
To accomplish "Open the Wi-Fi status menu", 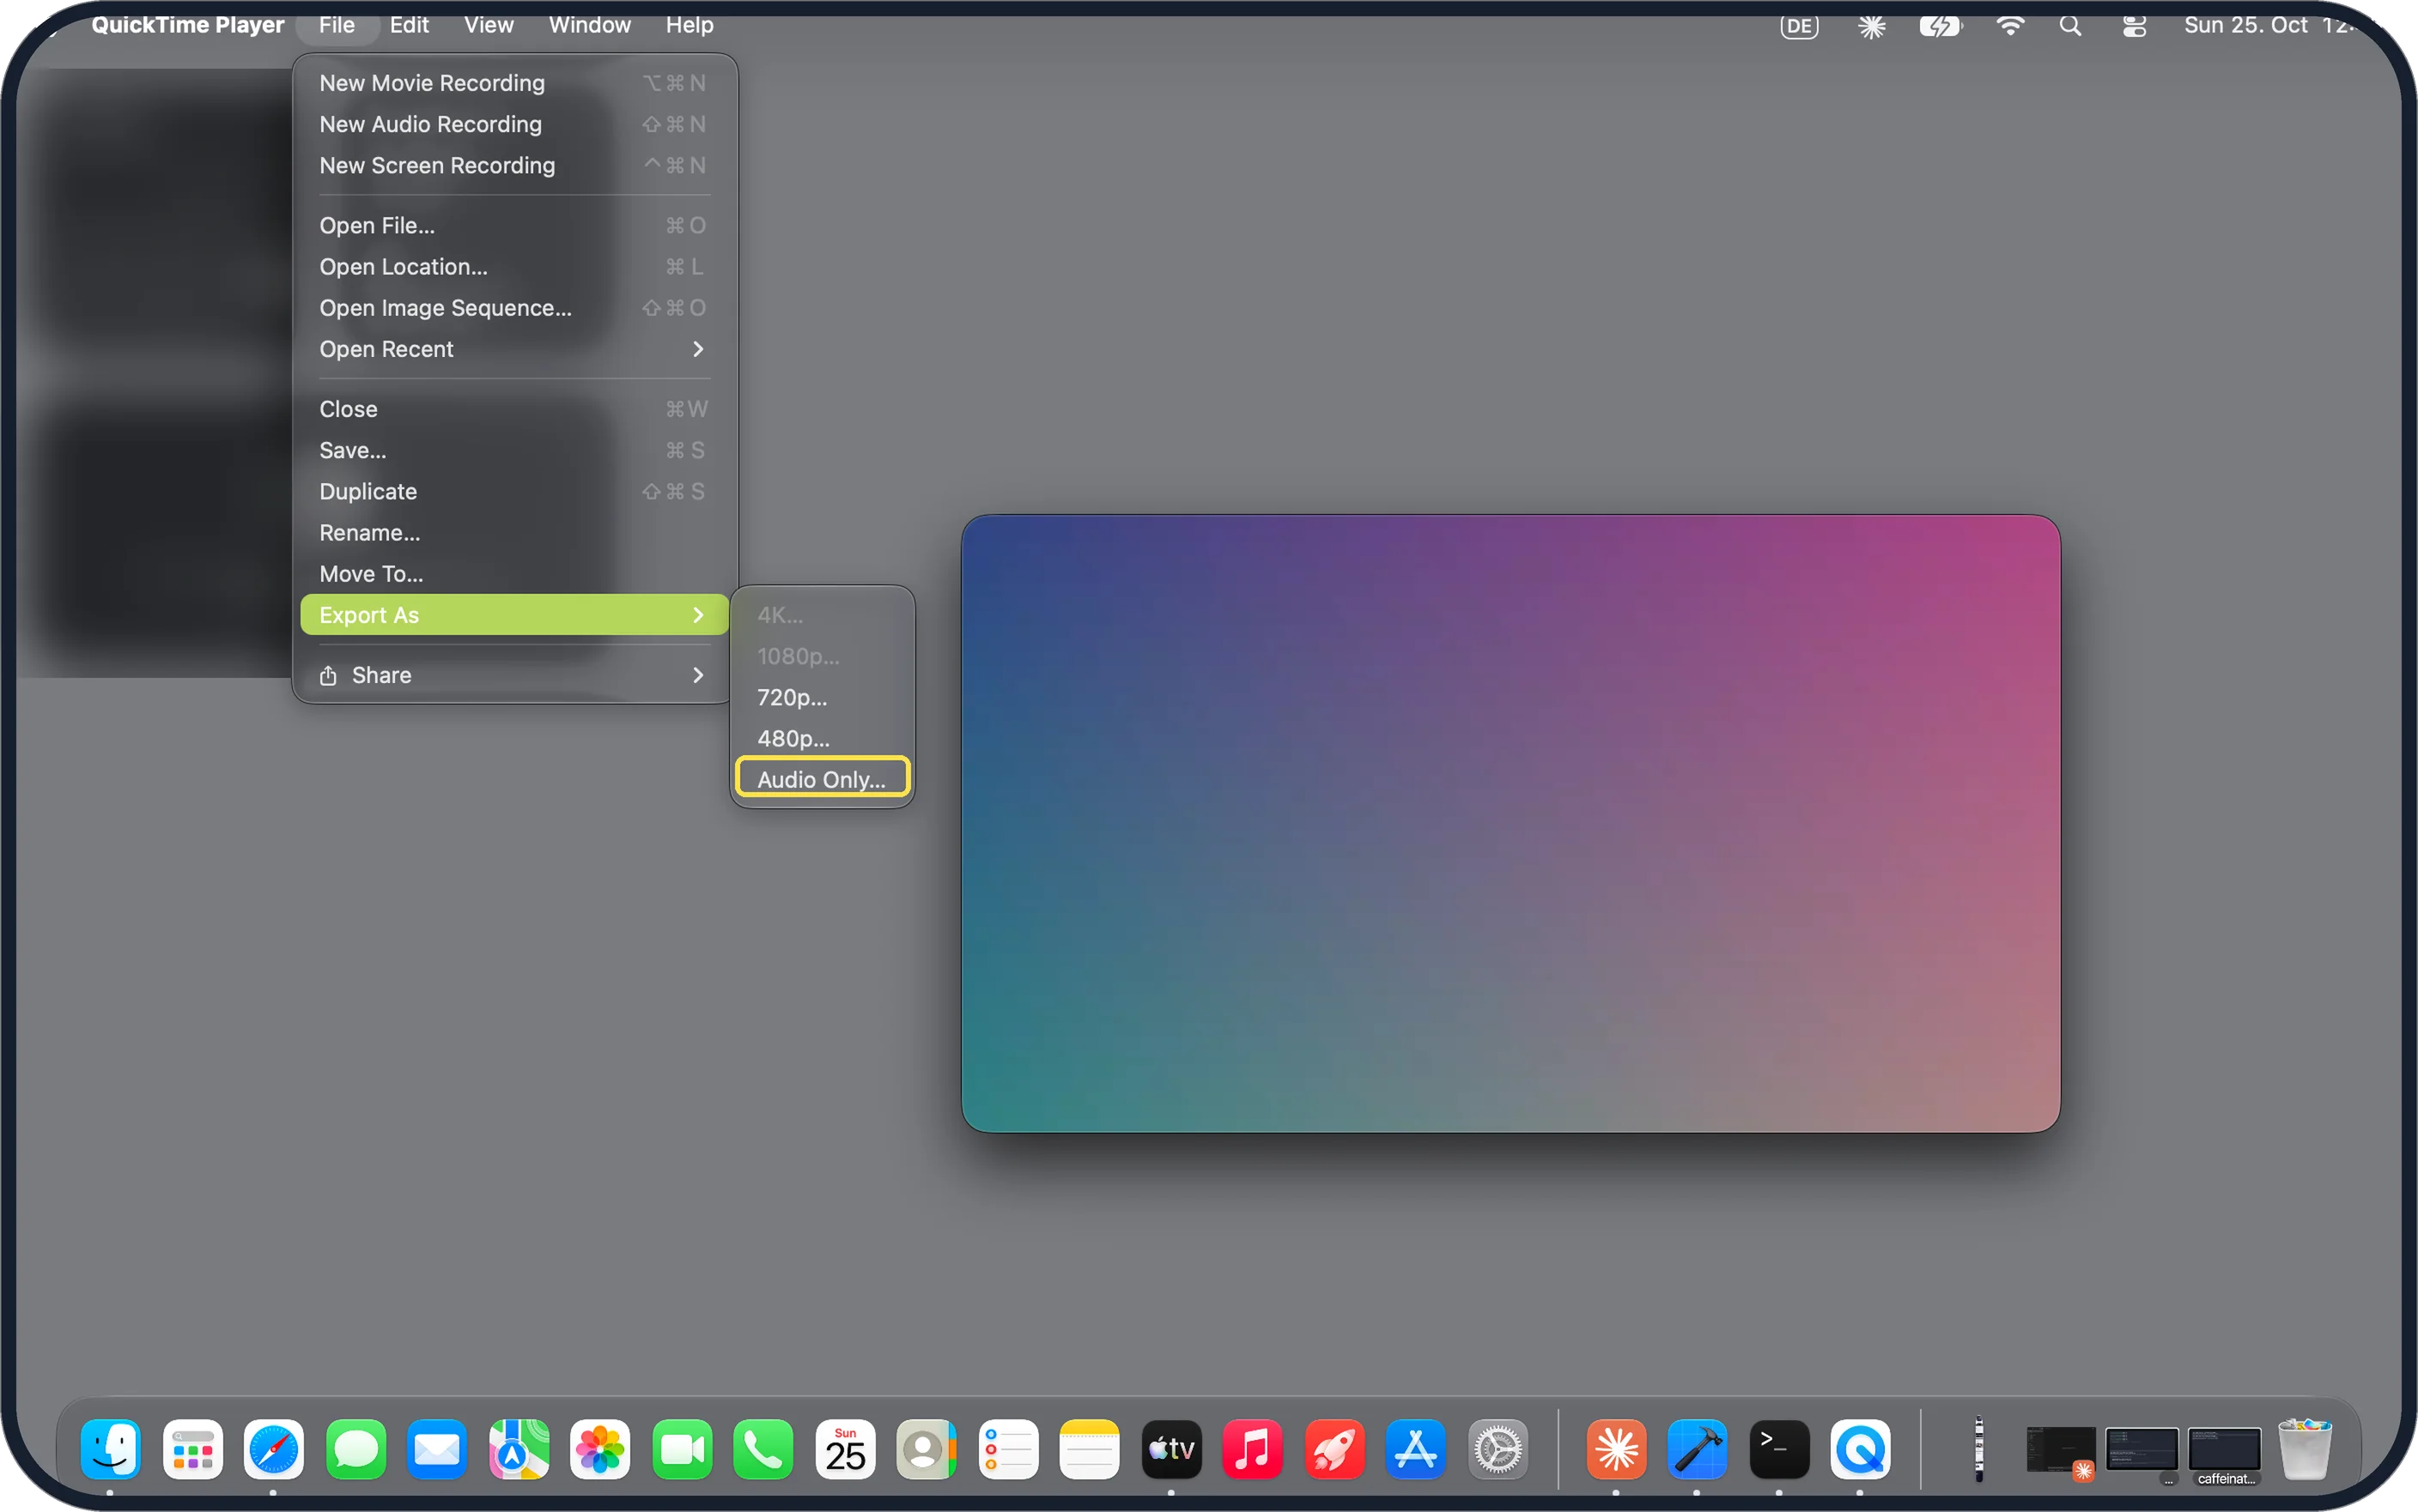I will click(2010, 26).
